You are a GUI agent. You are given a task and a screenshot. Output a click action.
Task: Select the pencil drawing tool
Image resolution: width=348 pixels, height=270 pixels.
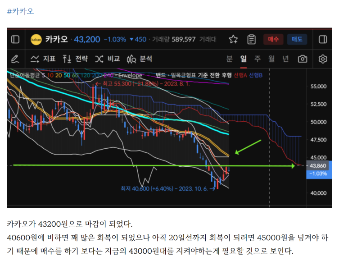pos(15,59)
